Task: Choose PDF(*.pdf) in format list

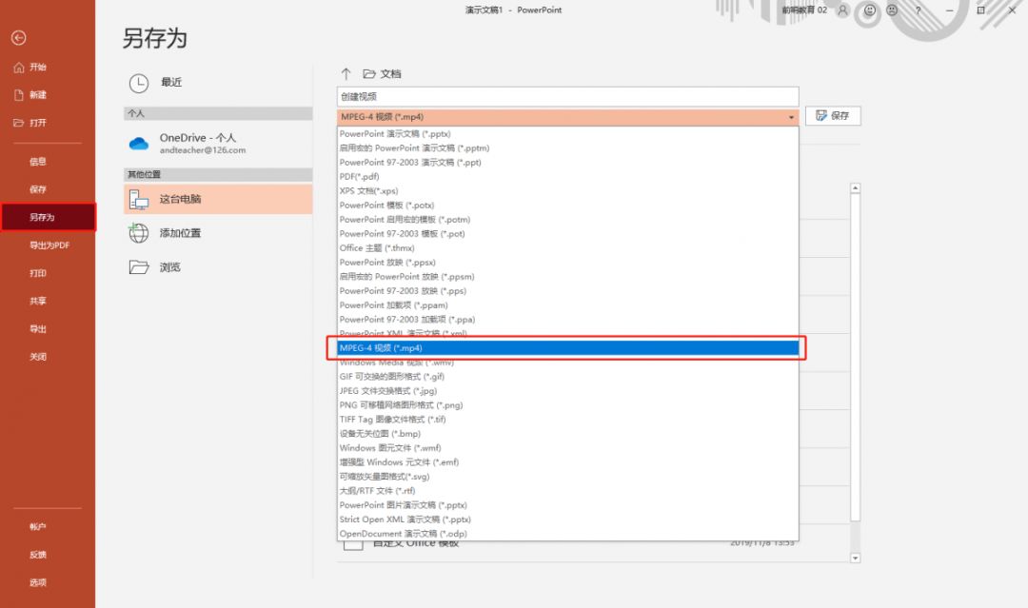Action: (x=567, y=177)
